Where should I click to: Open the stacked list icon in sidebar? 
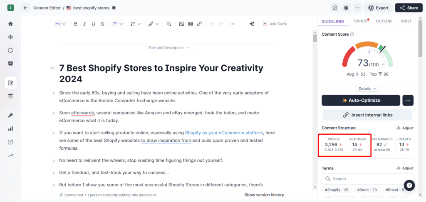coord(10,96)
